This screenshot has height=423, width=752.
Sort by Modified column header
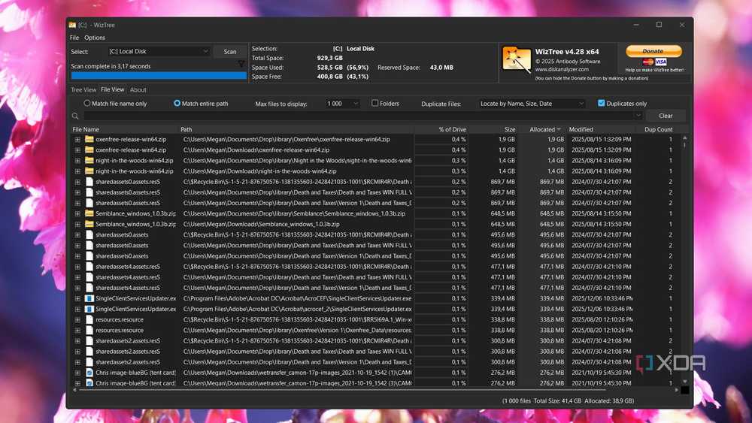pos(601,129)
